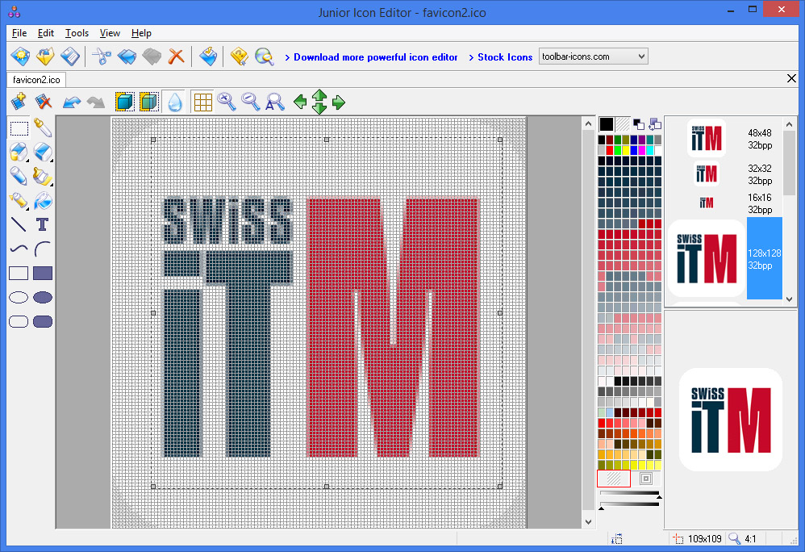Toggle the rectangular selection marquee tool
The height and width of the screenshot is (552, 805).
18,128
